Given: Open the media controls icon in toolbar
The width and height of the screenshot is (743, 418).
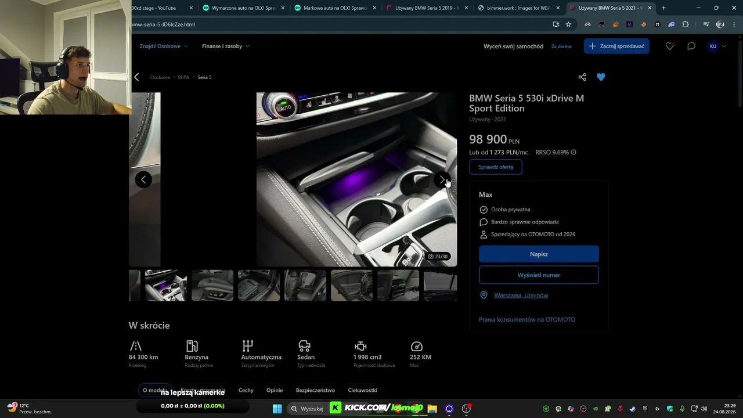Looking at the screenshot, I should [x=706, y=24].
